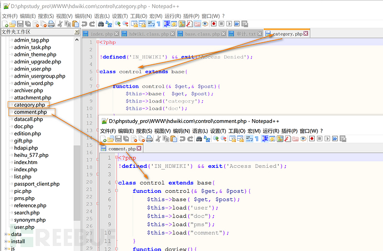Viewport: 383px width, 251px height.
Task: Click Undo arrow in comment.php window toolbar
Action: [182, 139]
